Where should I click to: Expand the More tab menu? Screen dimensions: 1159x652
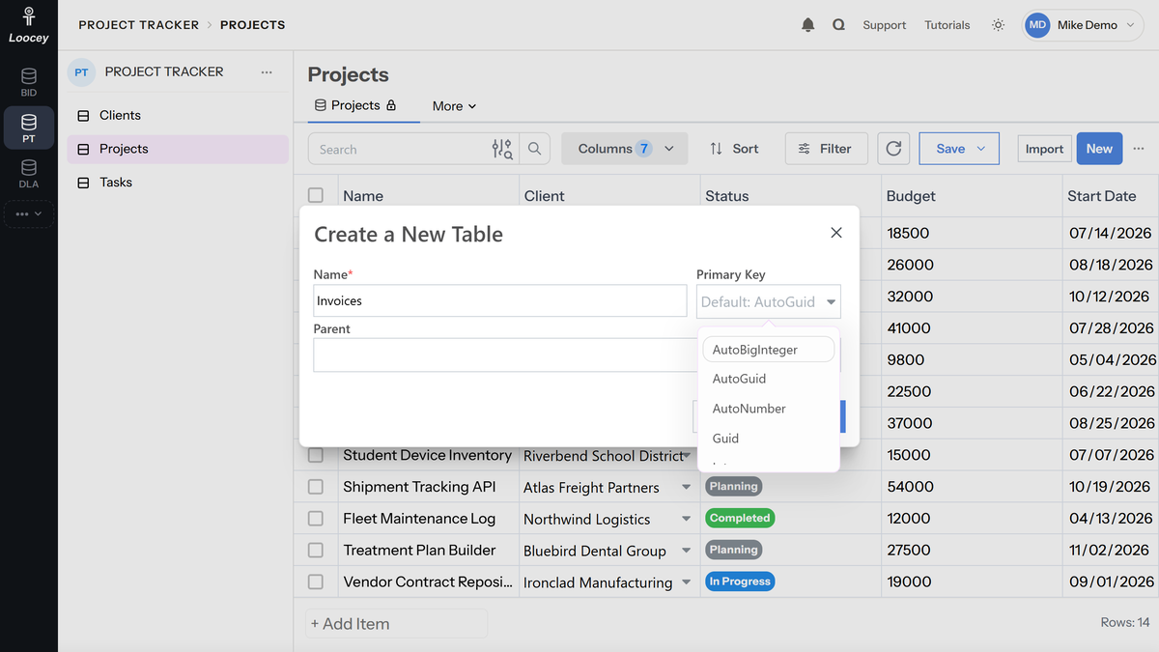point(454,106)
